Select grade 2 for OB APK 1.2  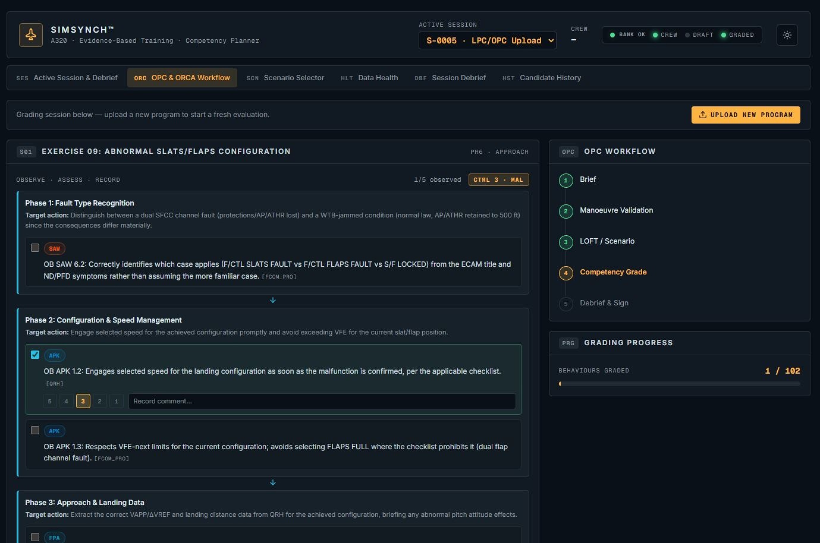coord(99,401)
